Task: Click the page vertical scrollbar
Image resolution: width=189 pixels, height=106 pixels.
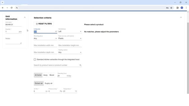Action: pyautogui.click(x=188, y=58)
